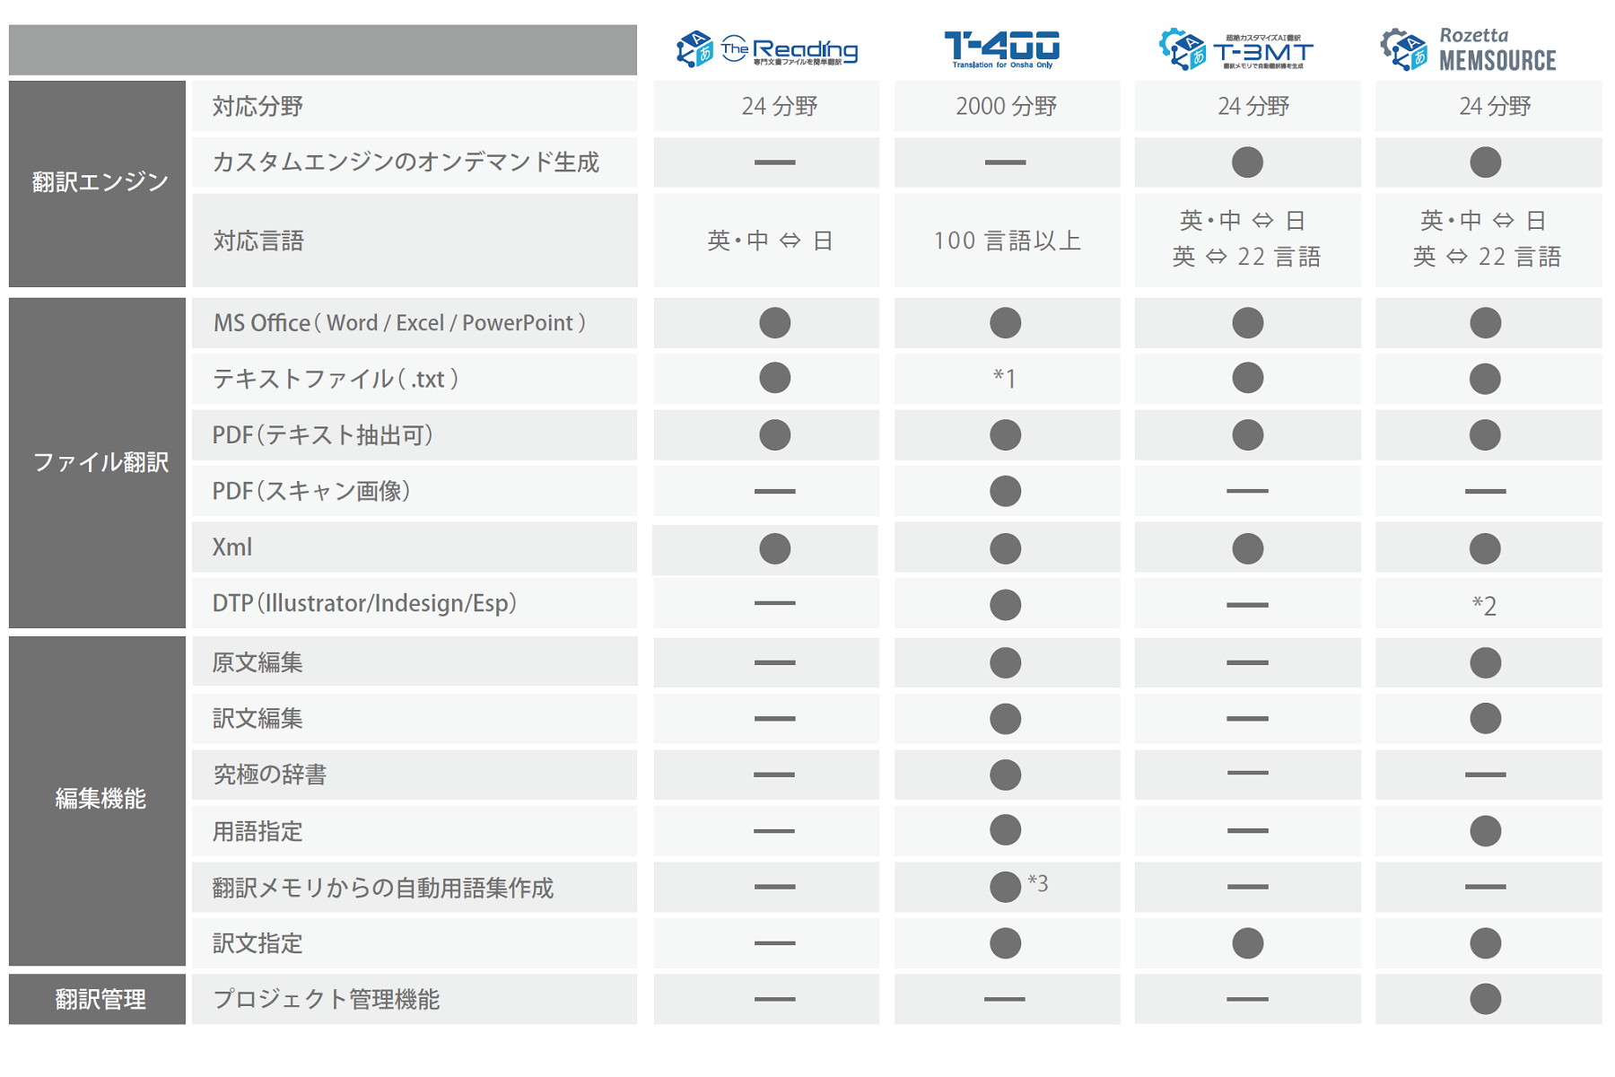Click the *2 note in DTP row
The height and width of the screenshot is (1077, 1615).
pos(1484,606)
